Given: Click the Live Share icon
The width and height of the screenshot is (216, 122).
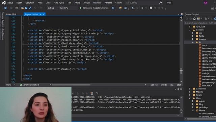Looking at the screenshot, I should point(213,8).
